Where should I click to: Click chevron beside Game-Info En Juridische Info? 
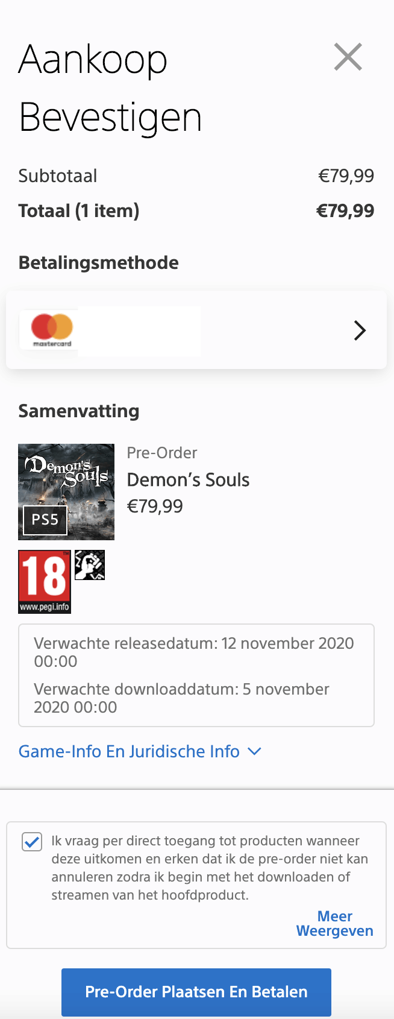[255, 751]
